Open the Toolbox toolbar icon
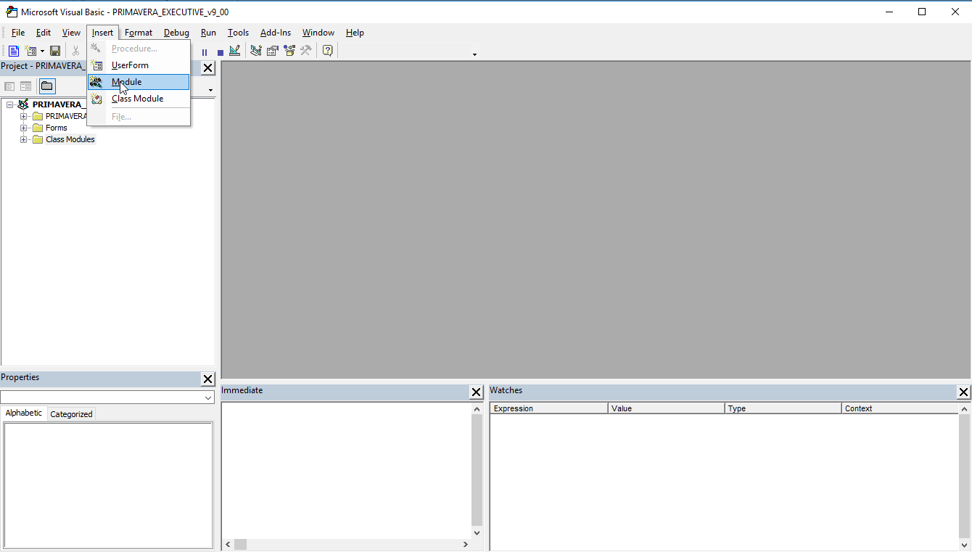The width and height of the screenshot is (972, 552). pyautogui.click(x=306, y=51)
